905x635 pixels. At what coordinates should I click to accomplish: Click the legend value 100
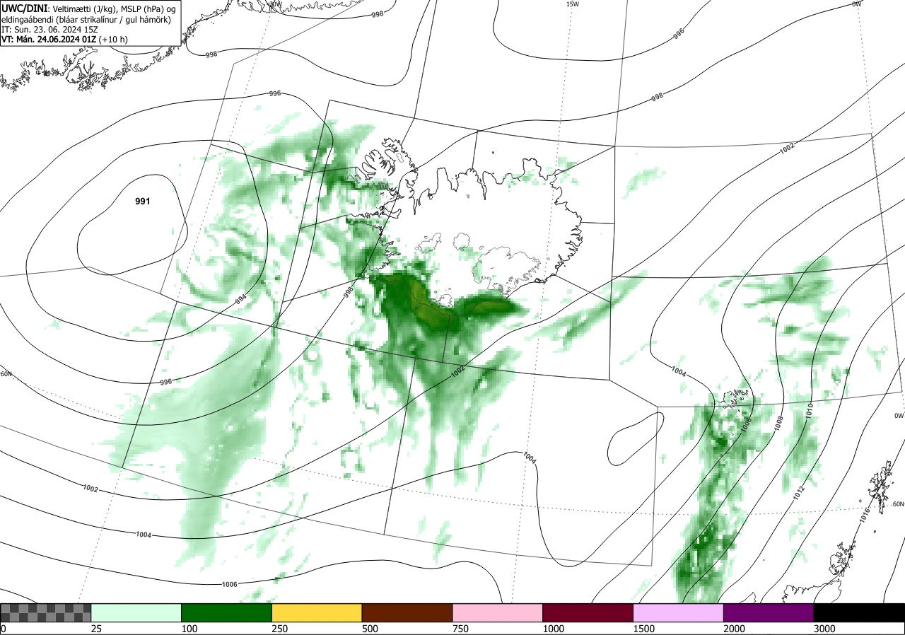(x=189, y=629)
